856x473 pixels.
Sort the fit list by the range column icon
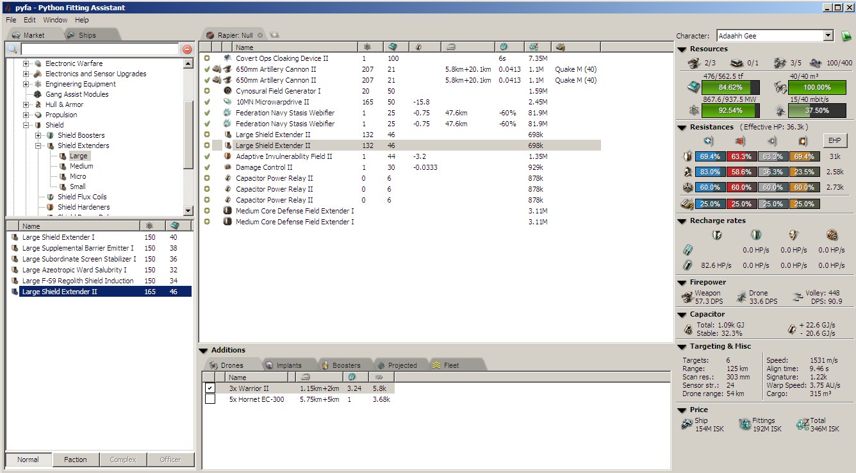click(x=451, y=47)
